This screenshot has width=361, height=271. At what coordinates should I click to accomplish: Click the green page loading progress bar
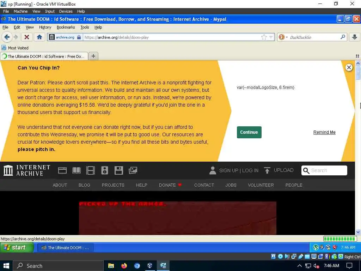pos(340,239)
